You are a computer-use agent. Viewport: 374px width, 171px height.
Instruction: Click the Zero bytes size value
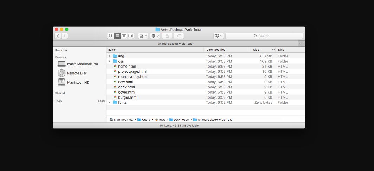[x=263, y=102]
